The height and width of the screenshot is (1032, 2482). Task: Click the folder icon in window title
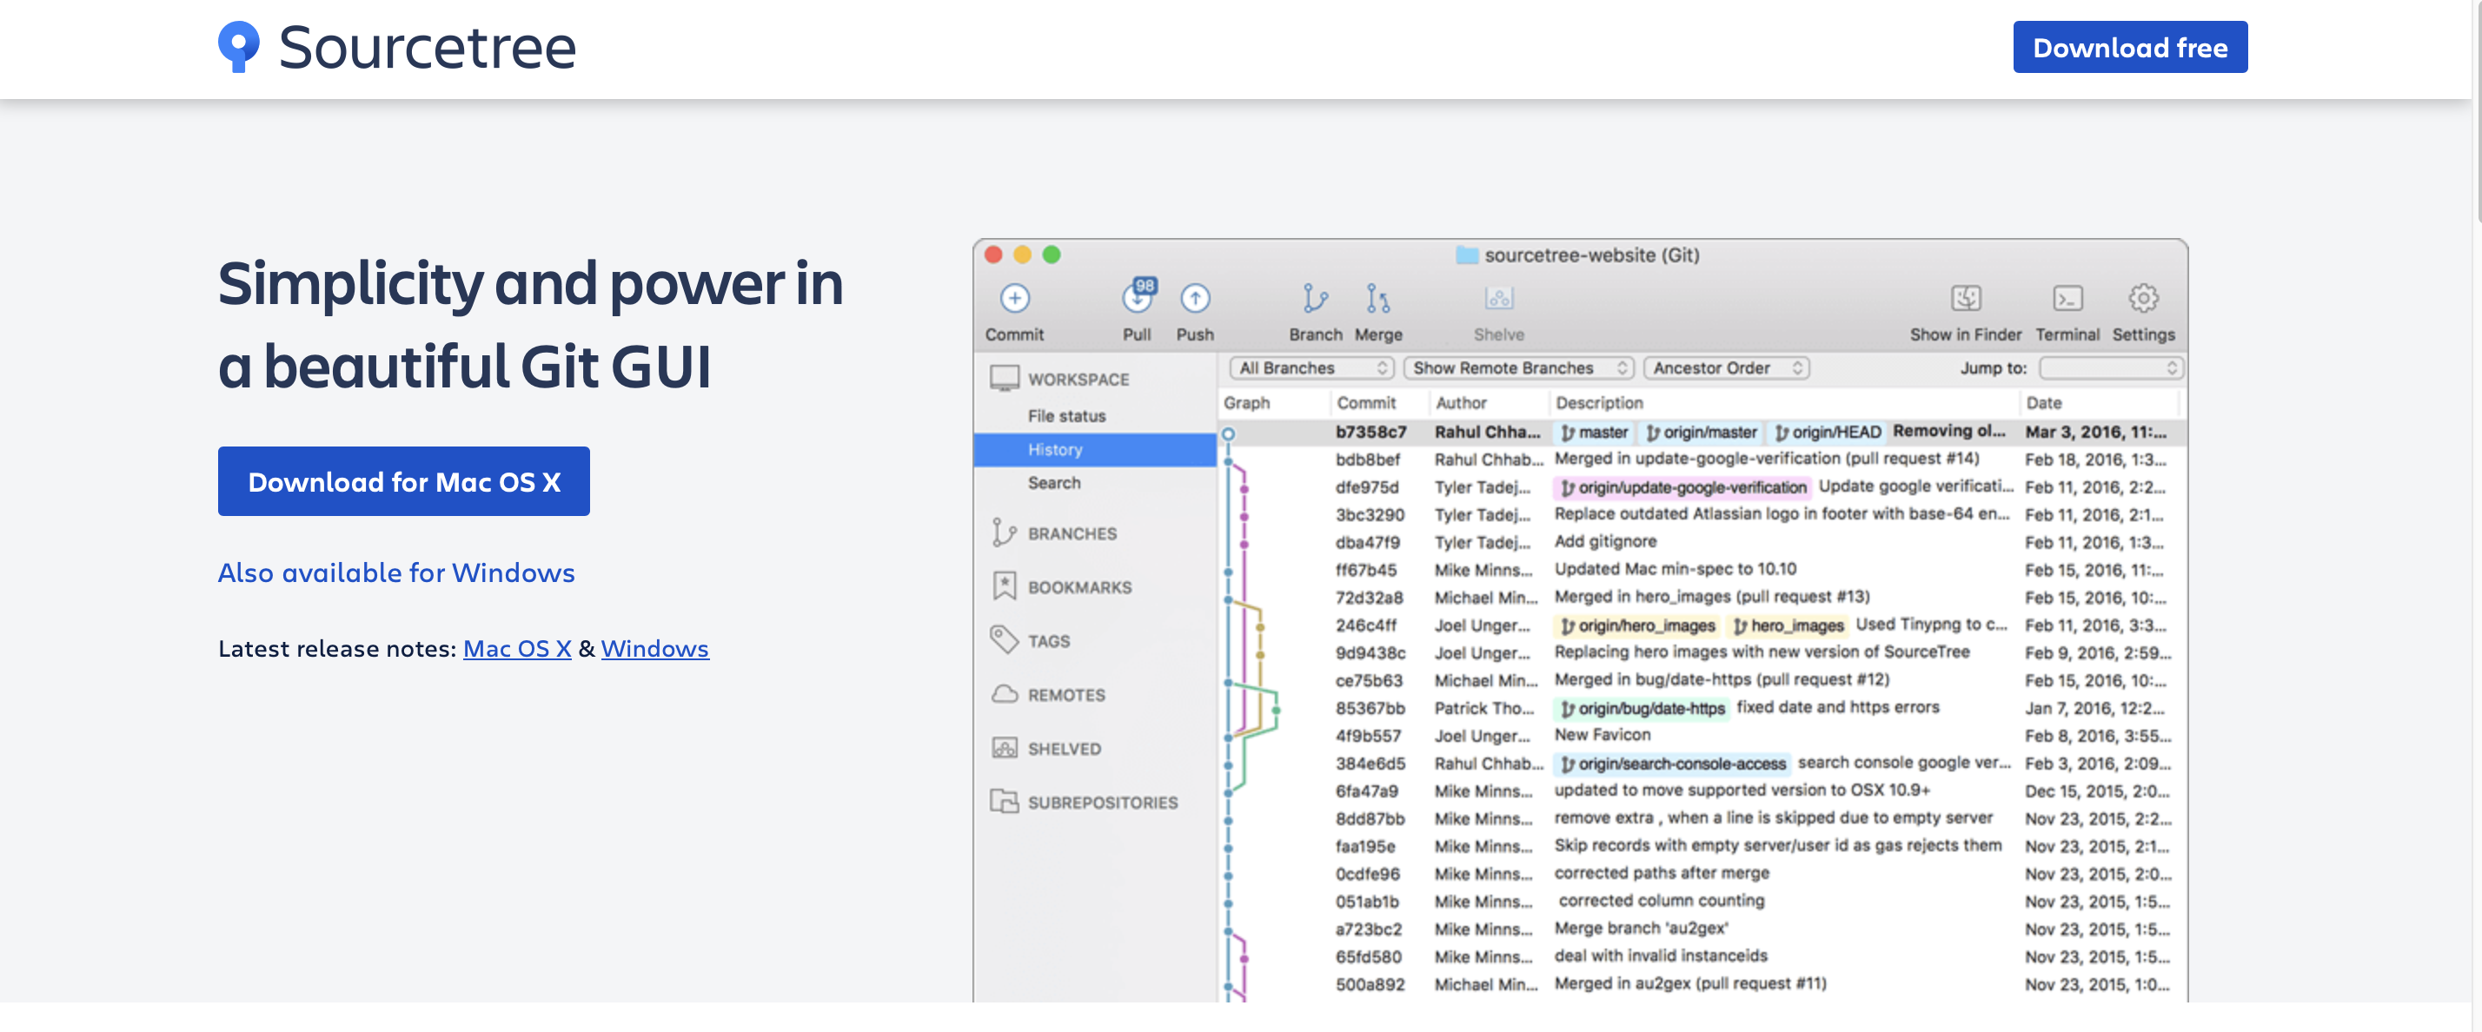[x=1466, y=255]
